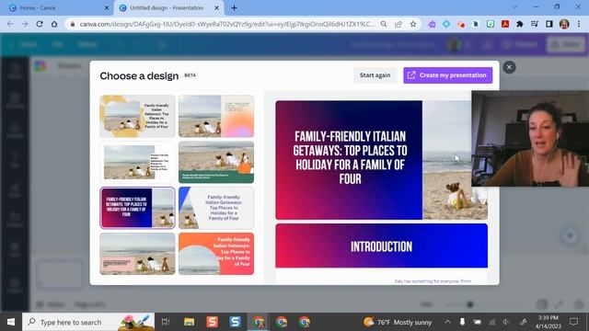Bookmark this page with the star icon
This screenshot has width=589, height=331.
[413, 24]
